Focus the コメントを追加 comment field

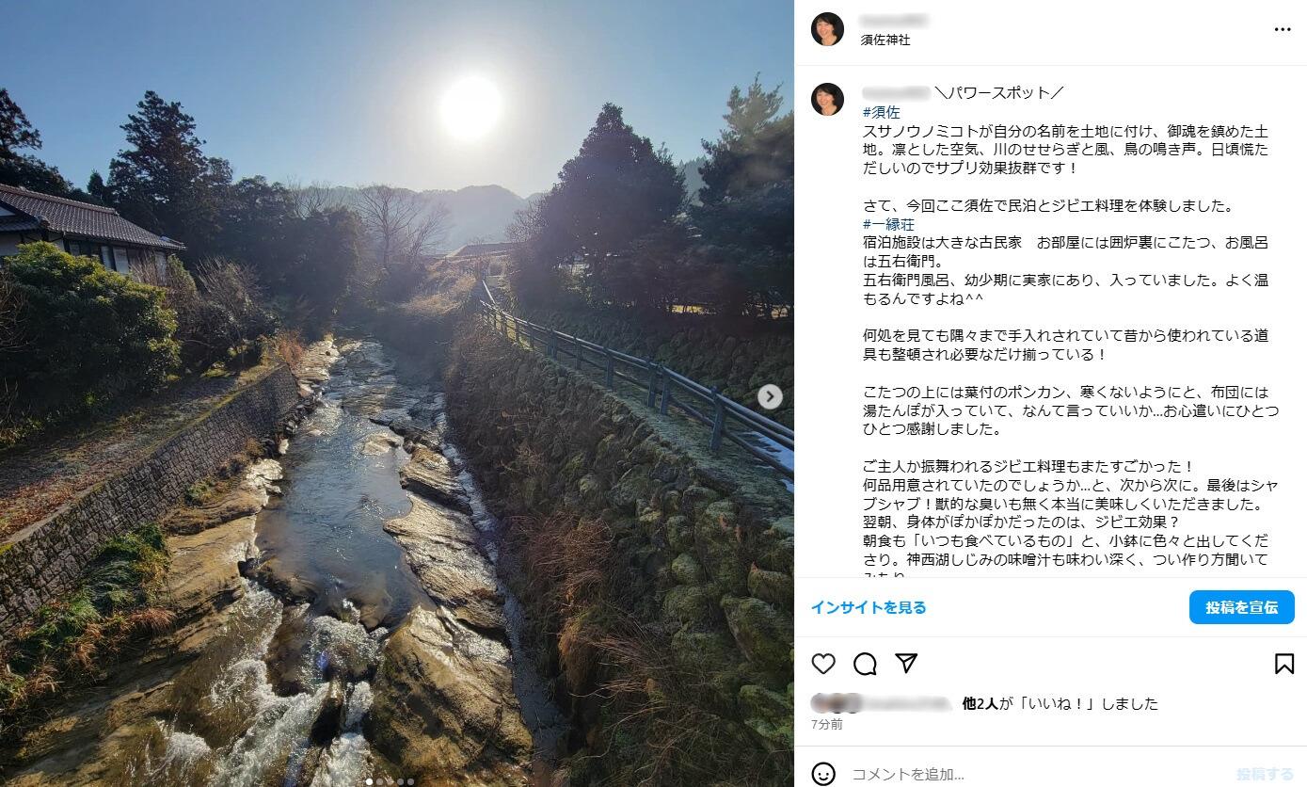(1035, 774)
